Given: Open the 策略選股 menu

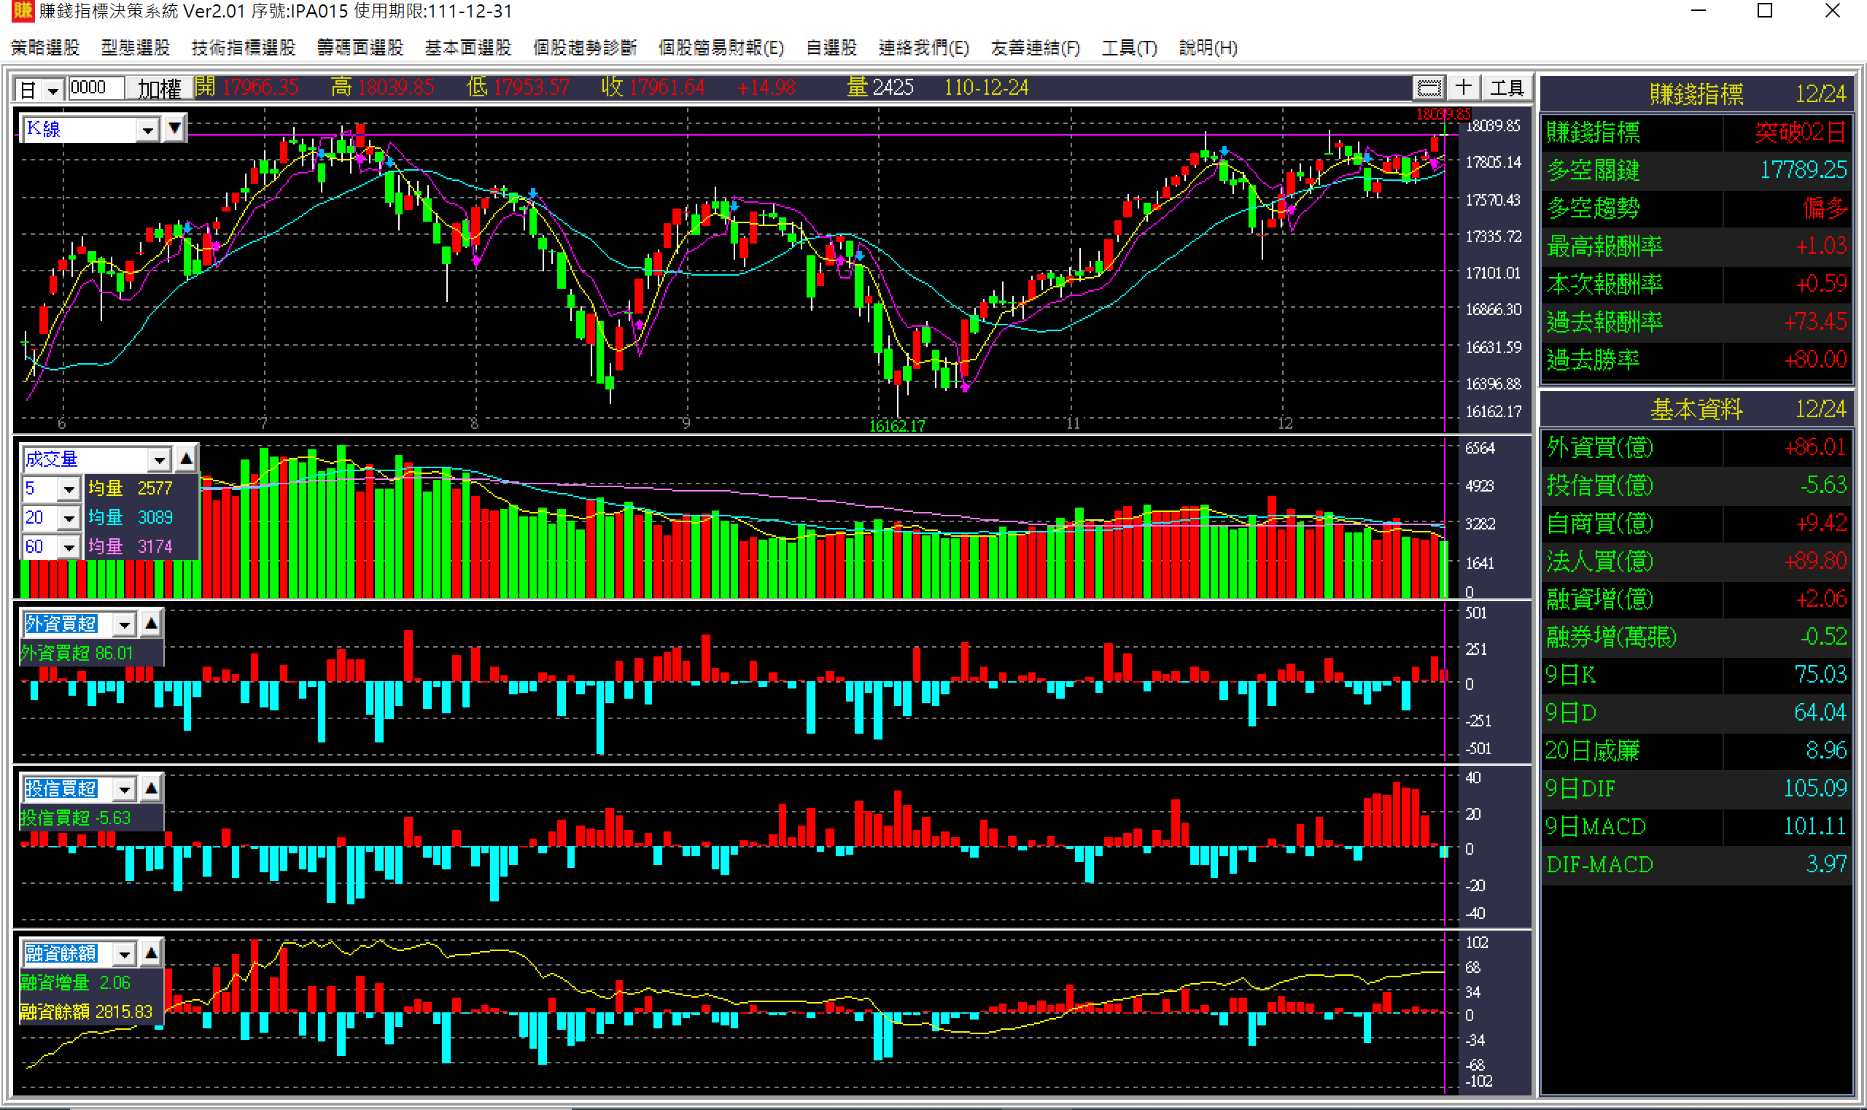Looking at the screenshot, I should click(45, 48).
